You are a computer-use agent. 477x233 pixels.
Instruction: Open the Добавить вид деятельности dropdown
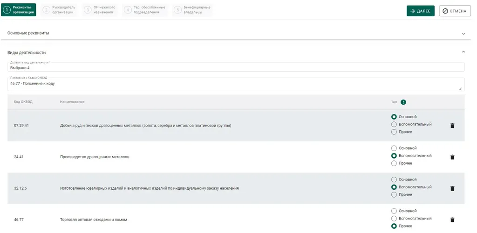236,67
